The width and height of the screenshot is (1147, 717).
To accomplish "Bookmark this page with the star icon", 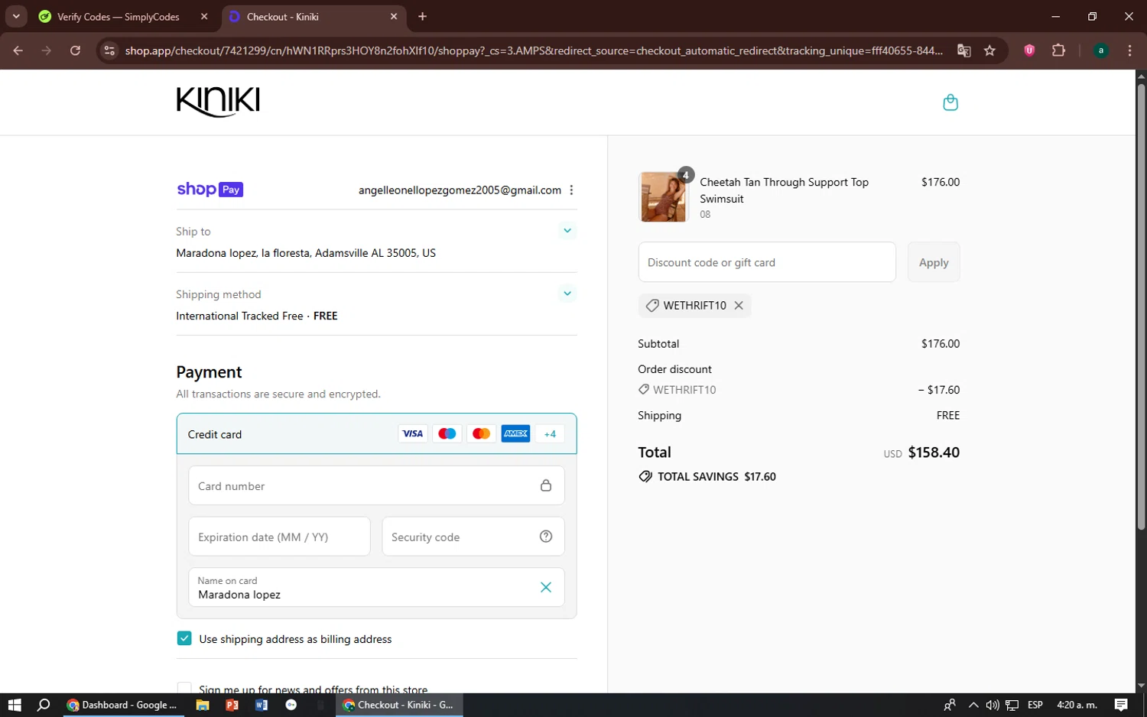I will click(x=989, y=50).
